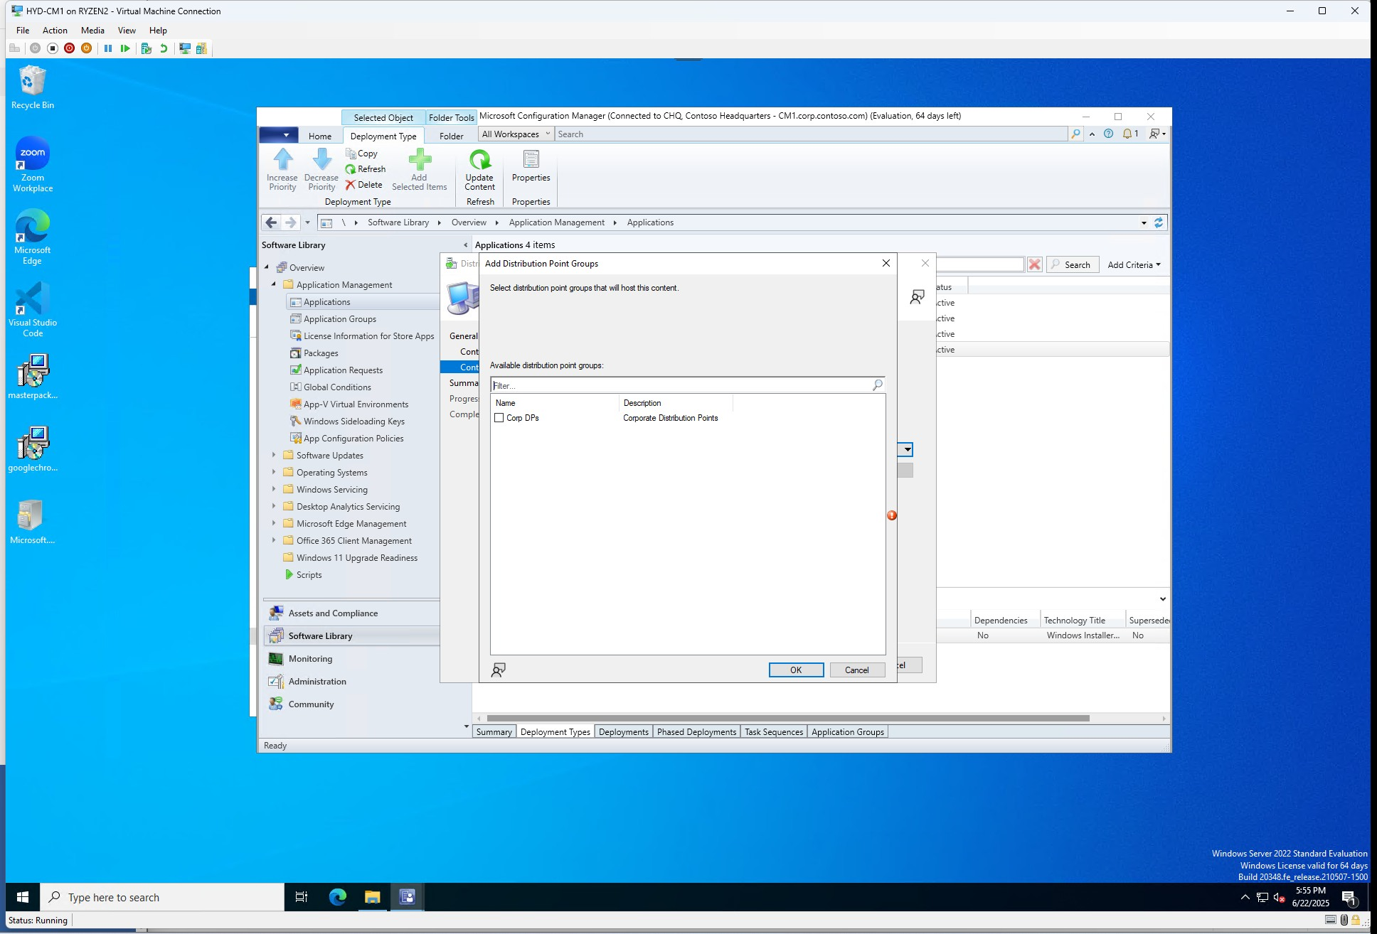Click the Delete red X icon
The image size is (1377, 934).
point(350,185)
